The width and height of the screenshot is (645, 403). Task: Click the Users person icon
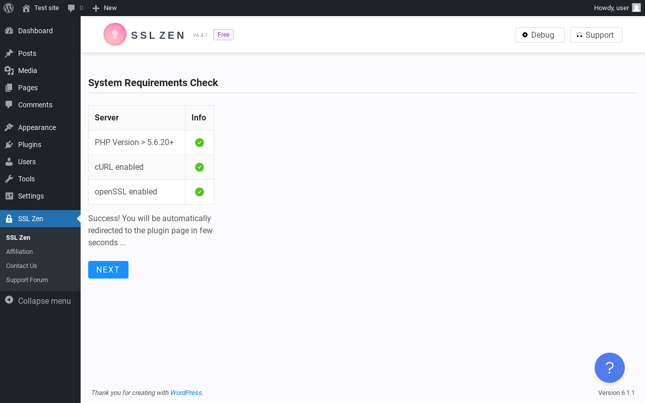click(x=9, y=162)
